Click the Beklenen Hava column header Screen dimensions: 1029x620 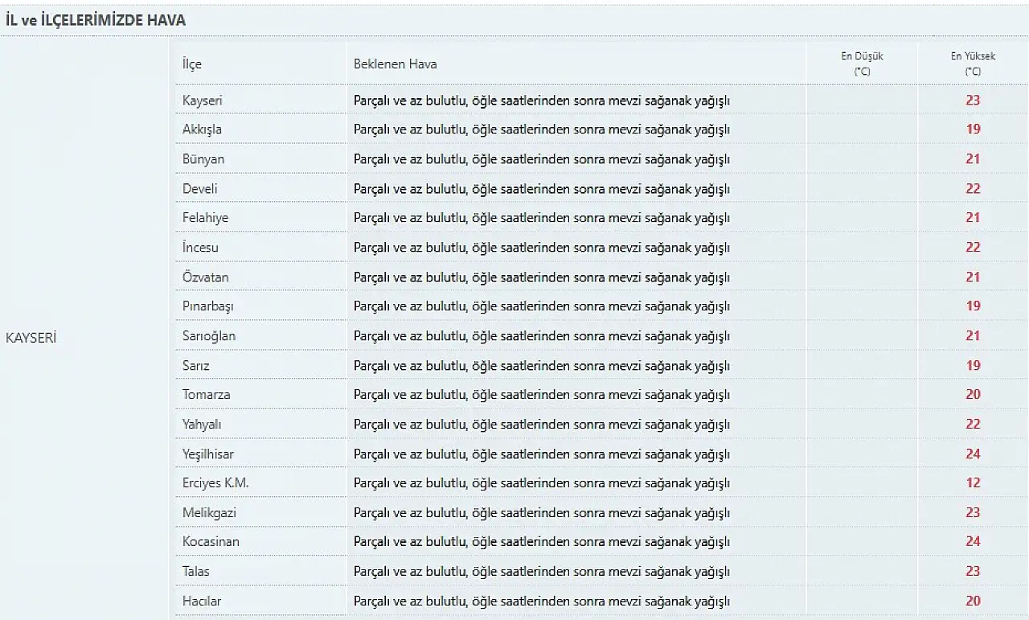tap(396, 64)
